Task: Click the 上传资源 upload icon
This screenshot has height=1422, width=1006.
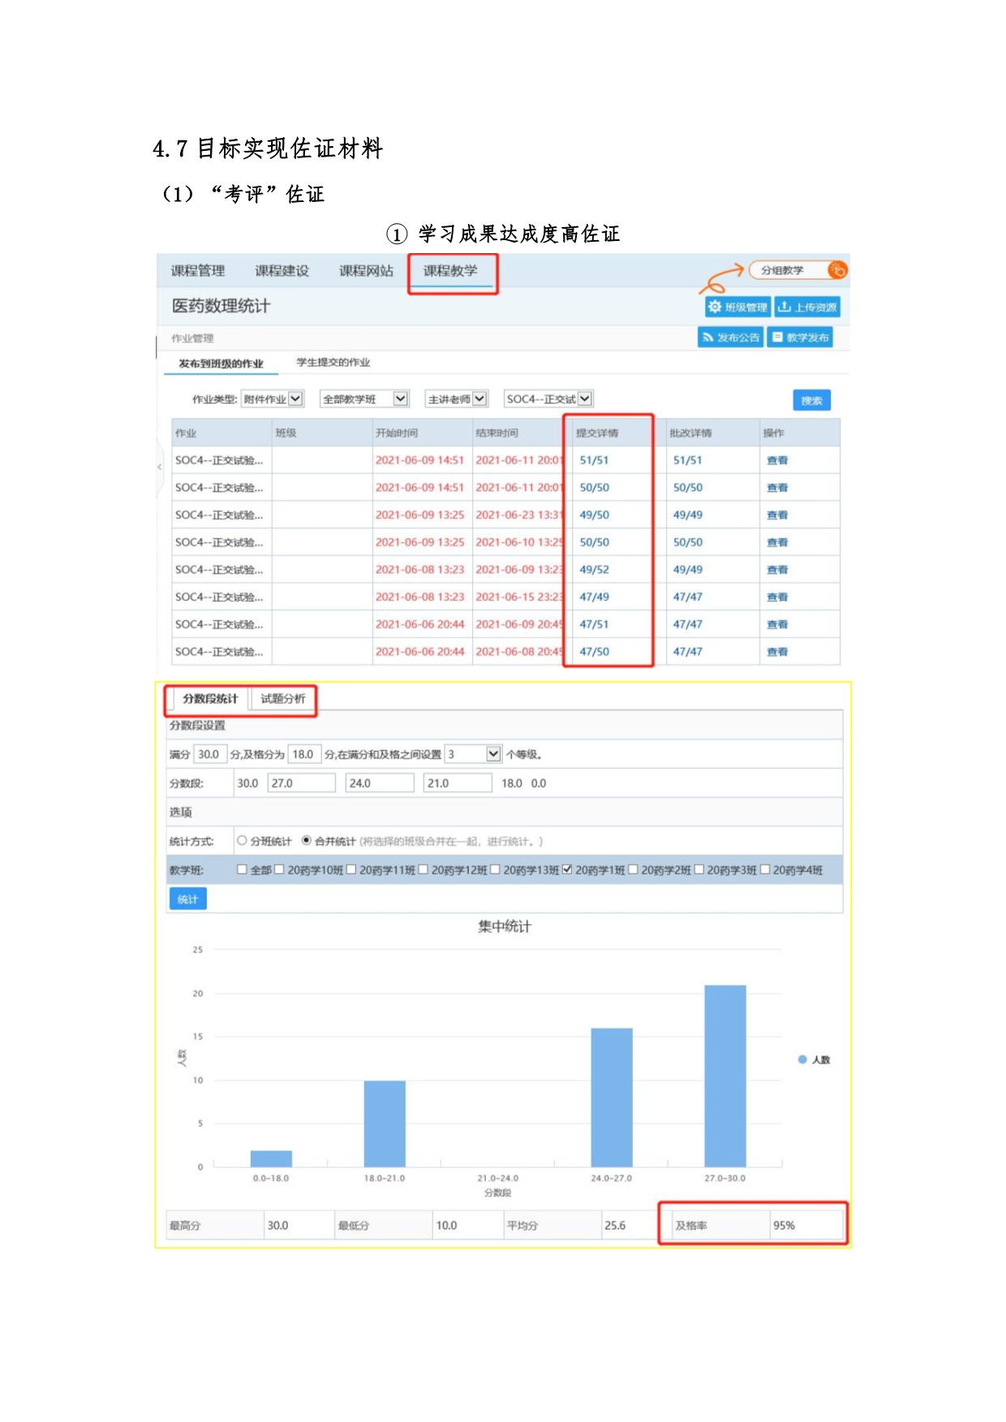Action: (x=785, y=307)
